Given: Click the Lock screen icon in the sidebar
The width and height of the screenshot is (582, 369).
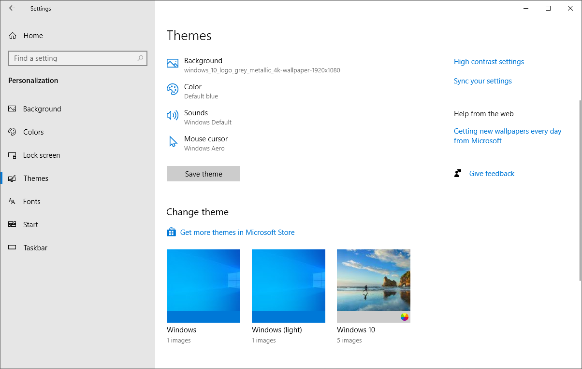Looking at the screenshot, I should [12, 155].
